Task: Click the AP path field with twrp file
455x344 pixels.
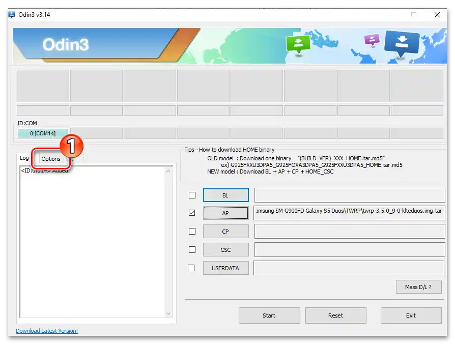Action: coord(349,213)
